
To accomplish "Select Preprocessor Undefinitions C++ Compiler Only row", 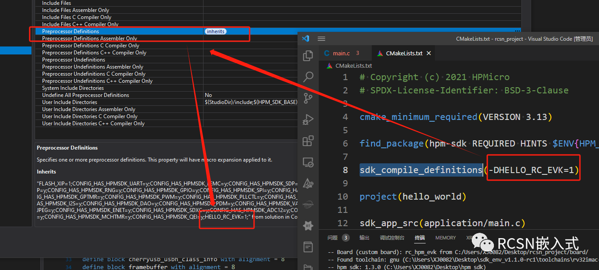I will 166,81.
